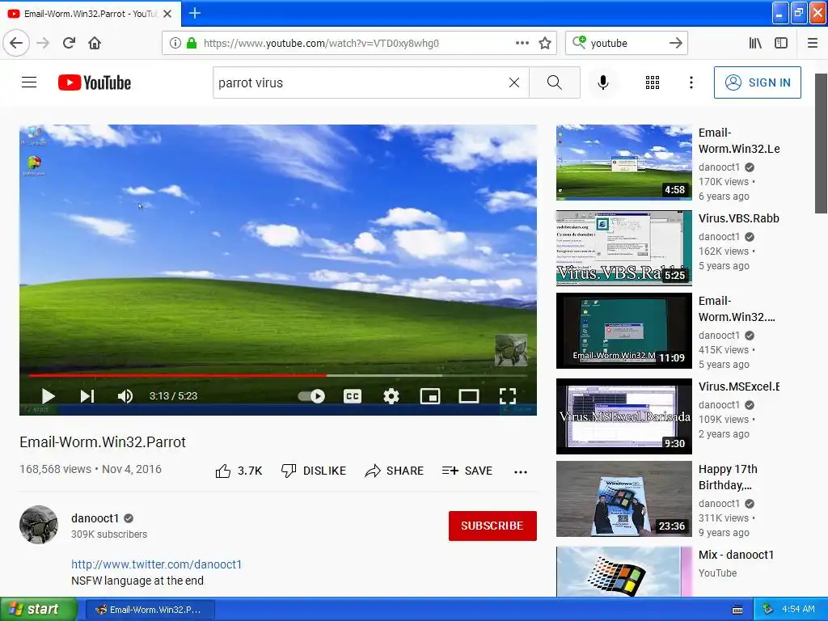Image resolution: width=828 pixels, height=621 pixels.
Task: Enter full screen video
Action: pos(508,396)
